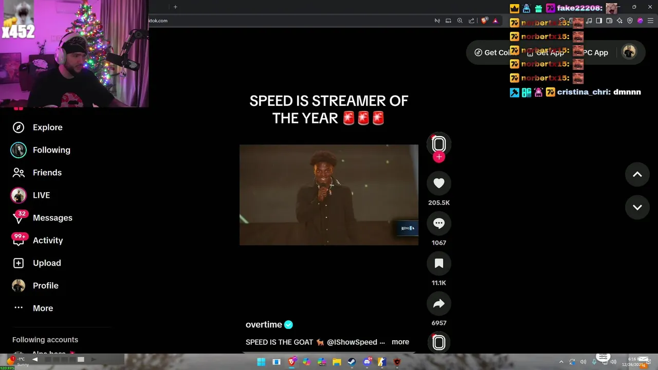
Task: Click the cast/screen icon in address bar
Action: (448, 21)
